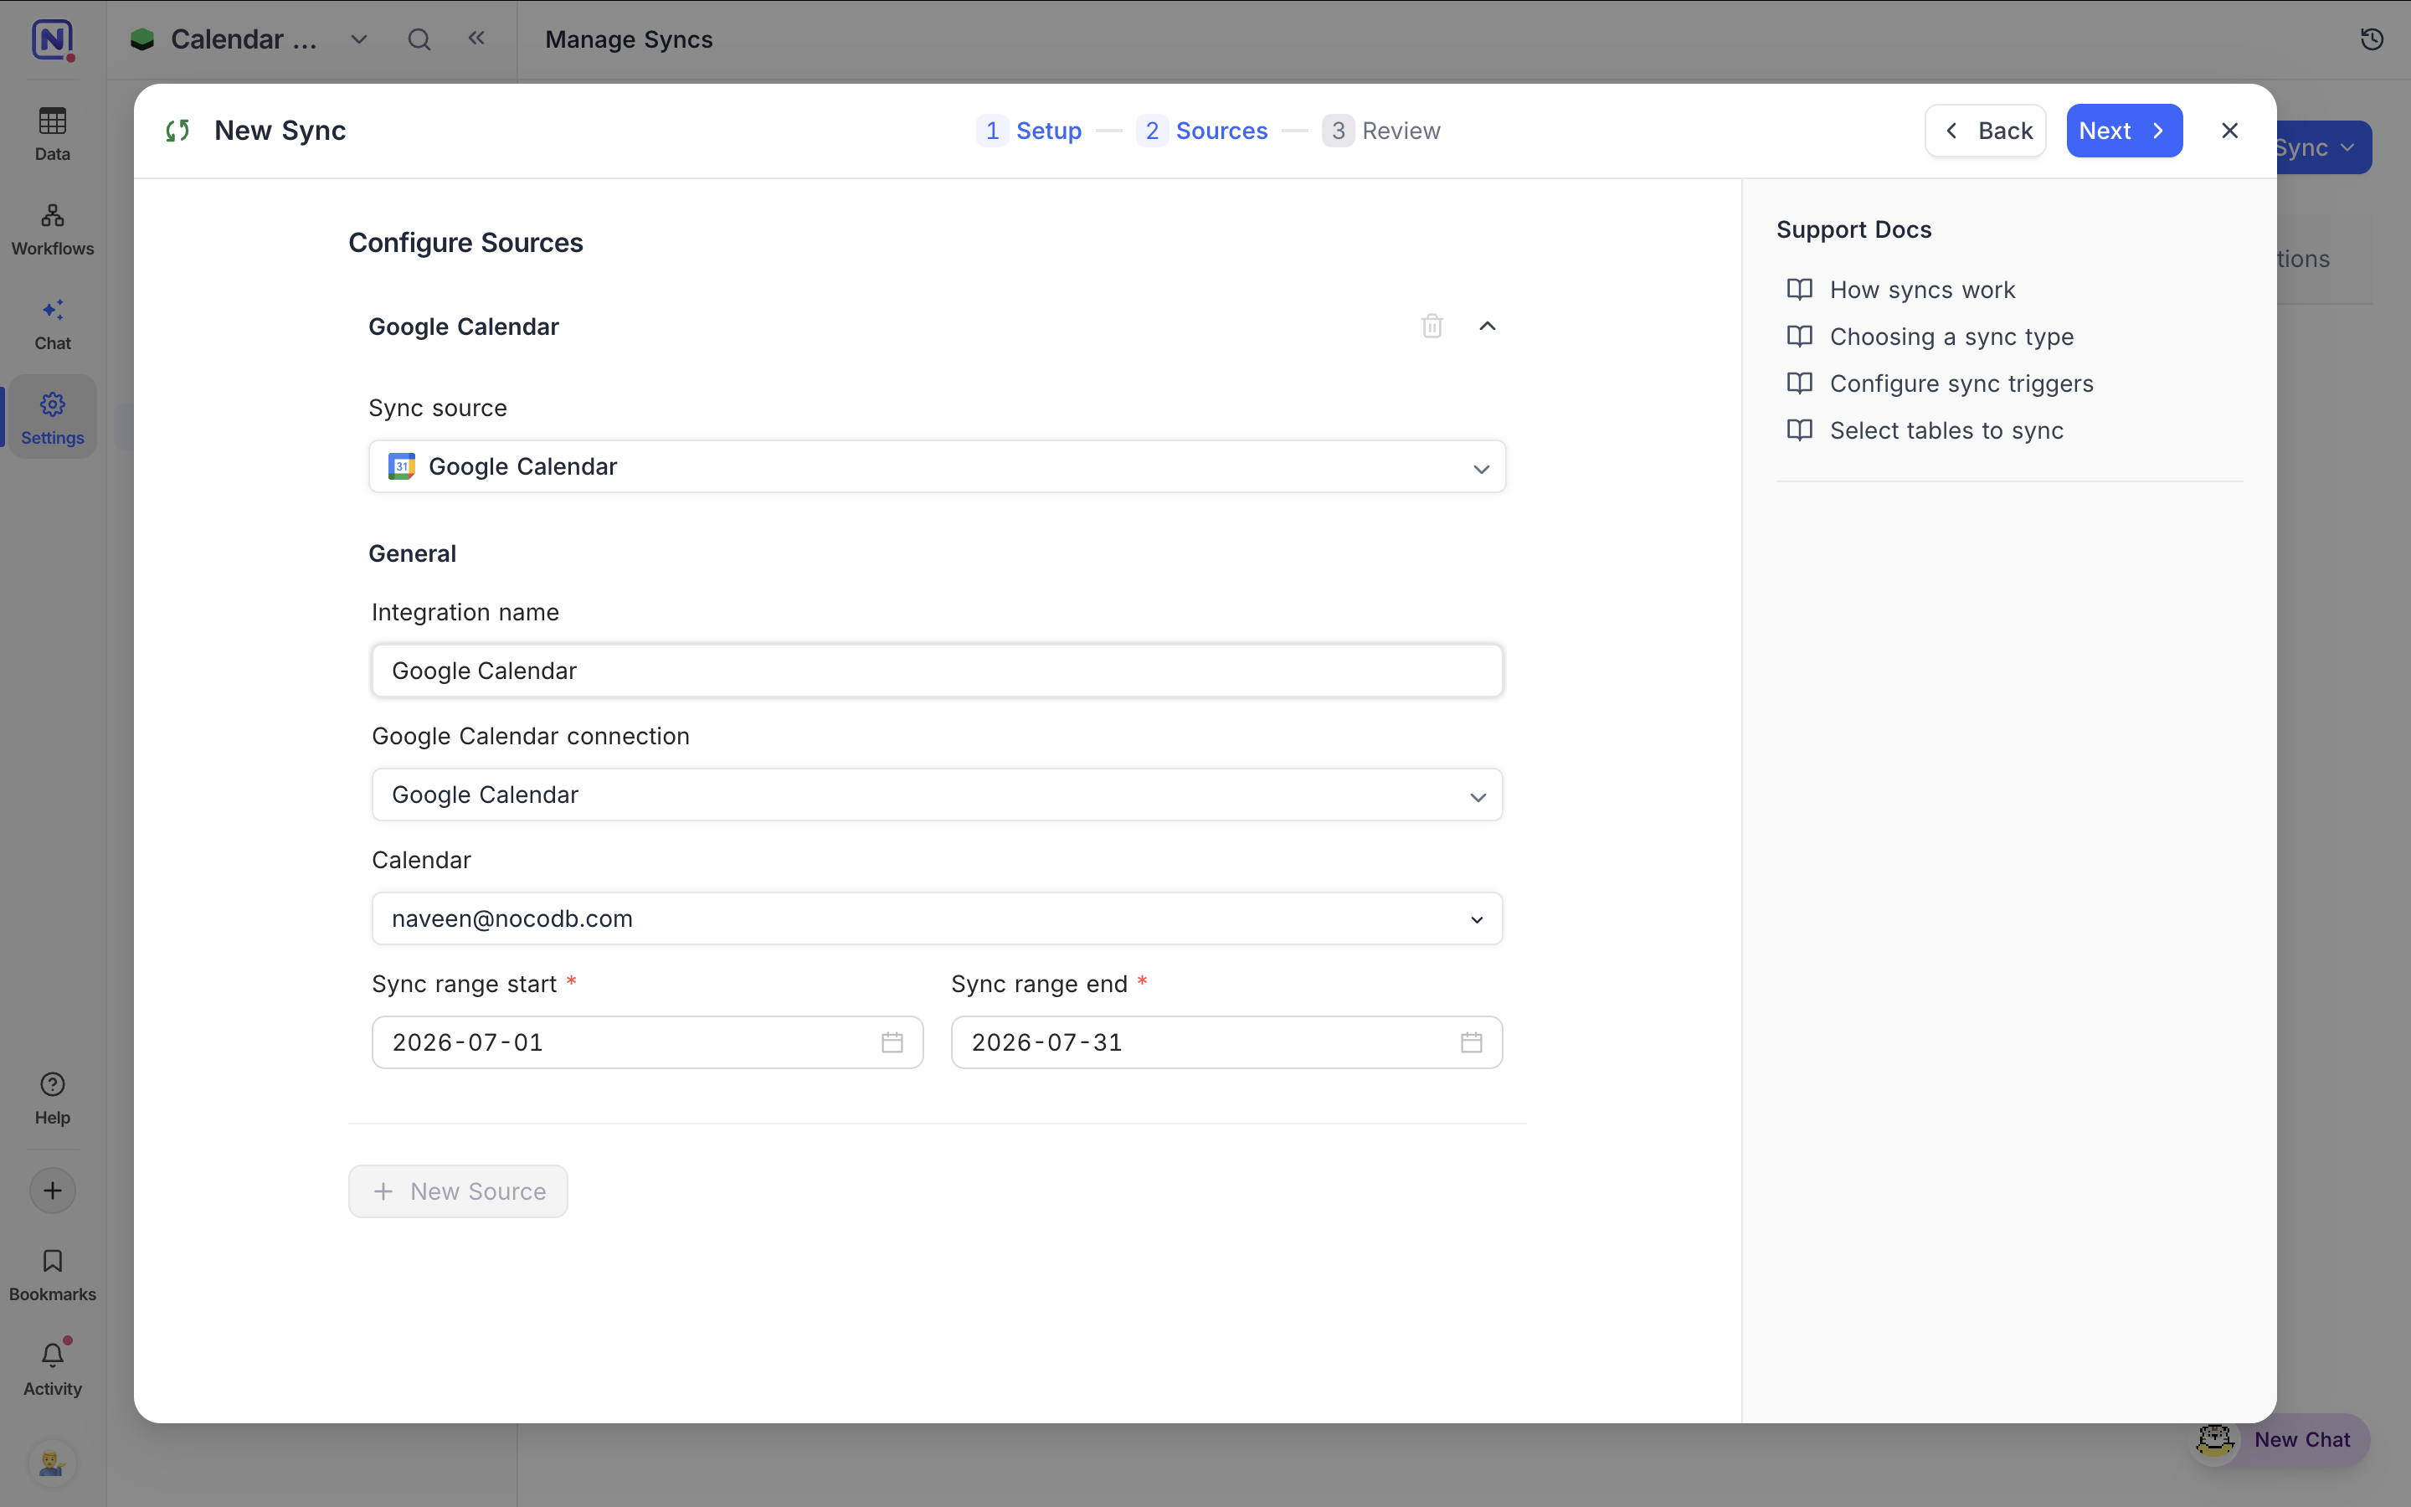The height and width of the screenshot is (1507, 2411).
Task: Open the Sync source dropdown
Action: [x=937, y=466]
